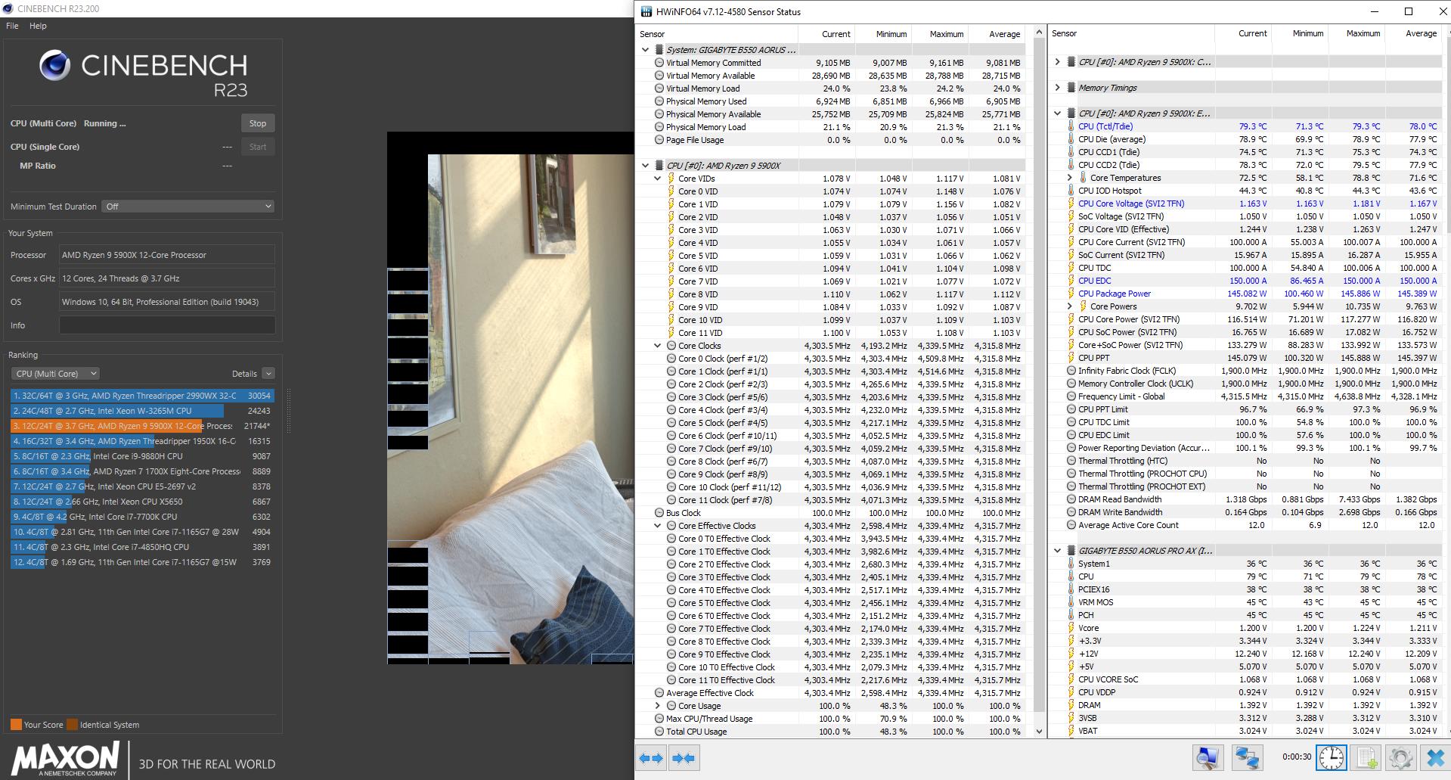The width and height of the screenshot is (1451, 780).
Task: Collapse the Core Clocks tree node
Action: [x=657, y=346]
